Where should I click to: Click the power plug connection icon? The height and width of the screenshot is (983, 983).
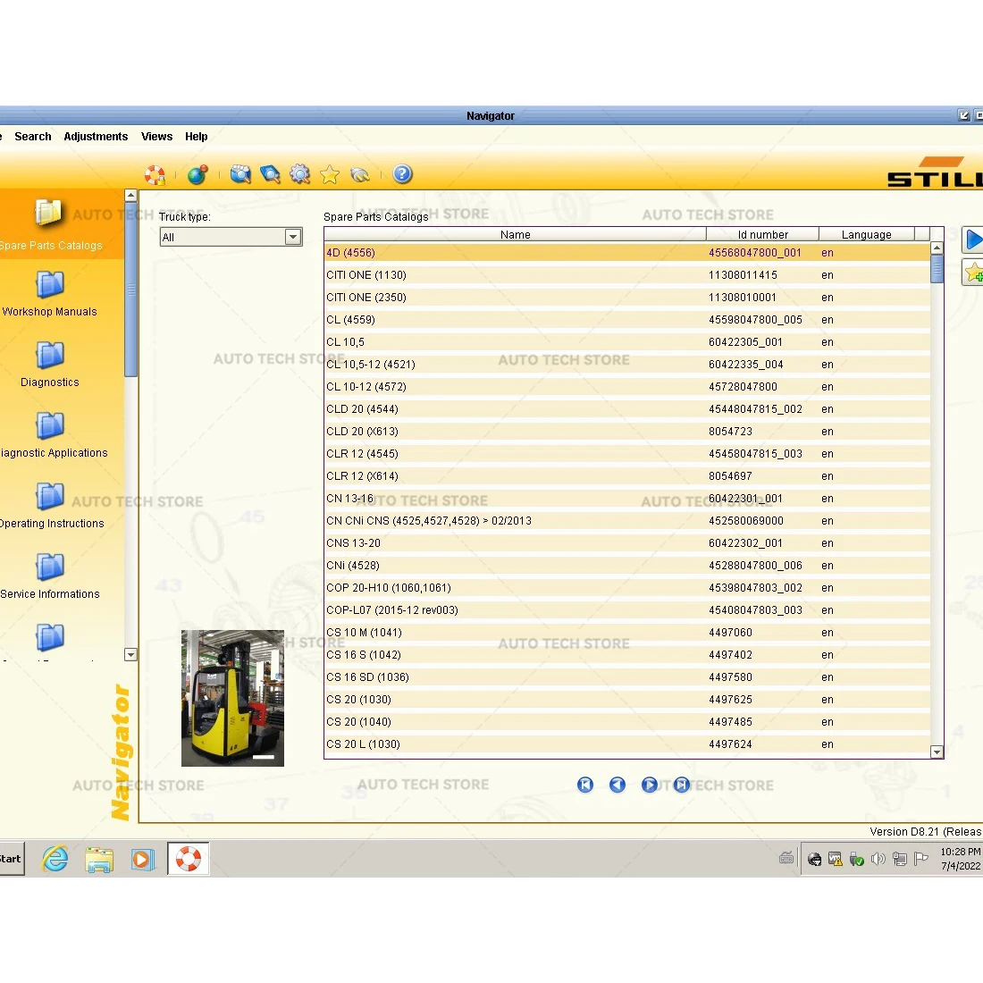[x=360, y=175]
